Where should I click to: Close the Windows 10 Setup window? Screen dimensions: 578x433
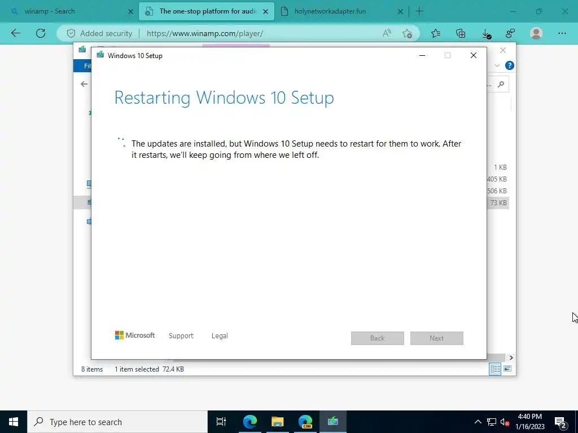tap(474, 56)
